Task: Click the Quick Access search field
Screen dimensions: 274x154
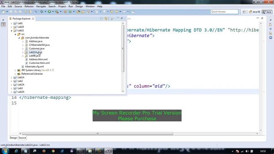Action: point(224,12)
